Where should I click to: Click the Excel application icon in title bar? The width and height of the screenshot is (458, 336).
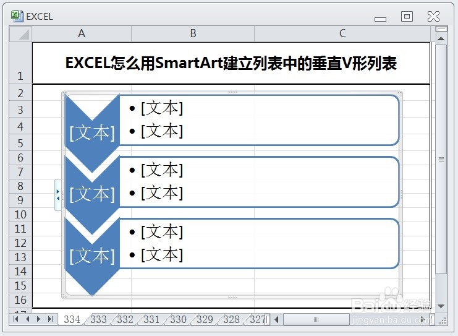17,16
